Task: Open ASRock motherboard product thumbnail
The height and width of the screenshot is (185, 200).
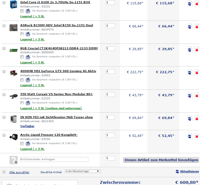Action: click(x=14, y=27)
